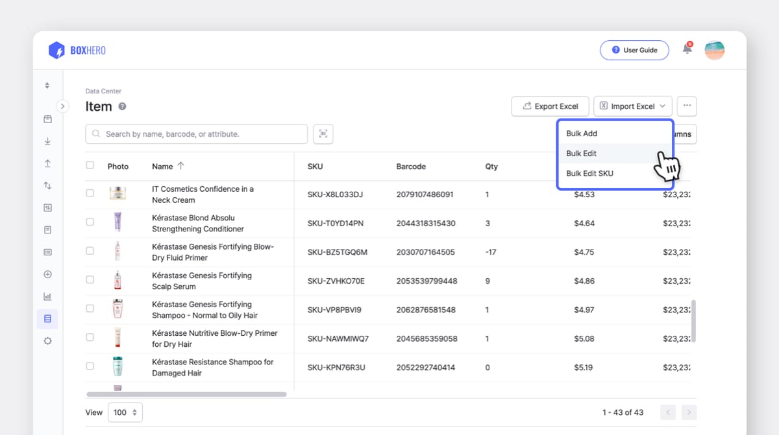779x435 pixels.
Task: Choose Bulk Edit SKU from the menu
Action: click(599, 173)
